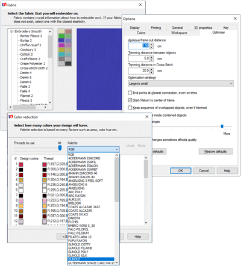This screenshot has height=266, width=241.
Task: Open the 3D properties tab
Action: [203, 28]
